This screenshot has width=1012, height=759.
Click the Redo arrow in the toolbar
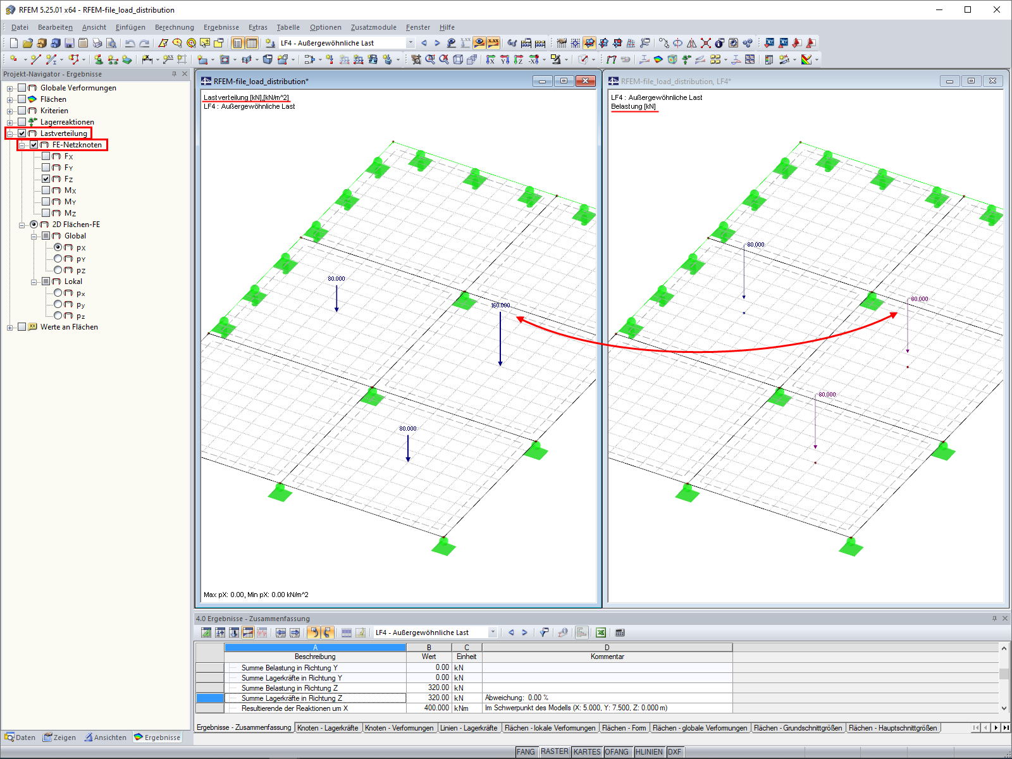click(144, 43)
